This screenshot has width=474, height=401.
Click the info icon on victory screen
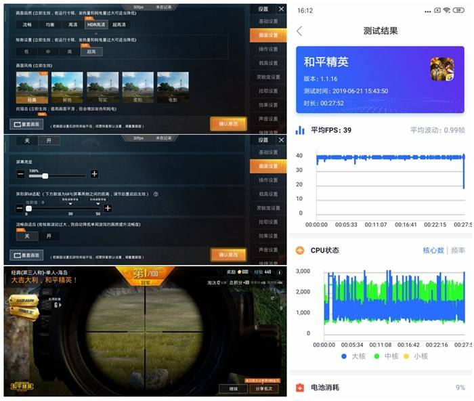pos(279,272)
